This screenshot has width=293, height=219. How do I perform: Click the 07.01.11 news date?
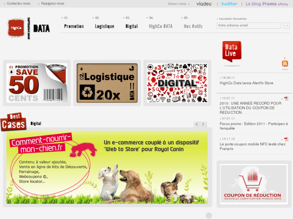point(228,119)
